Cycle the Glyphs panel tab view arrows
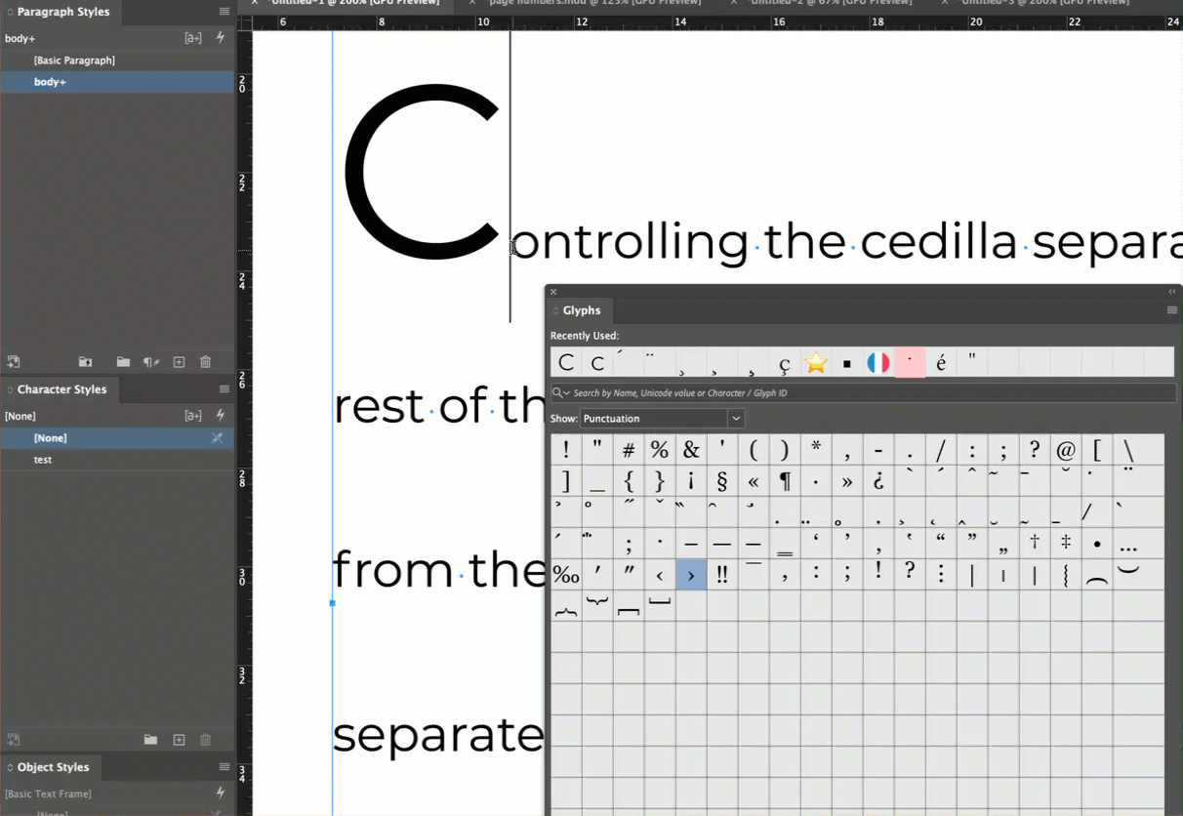Viewport: 1183px width, 816px height. pyautogui.click(x=556, y=310)
